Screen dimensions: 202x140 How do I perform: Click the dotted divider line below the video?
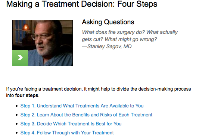click(x=101, y=75)
